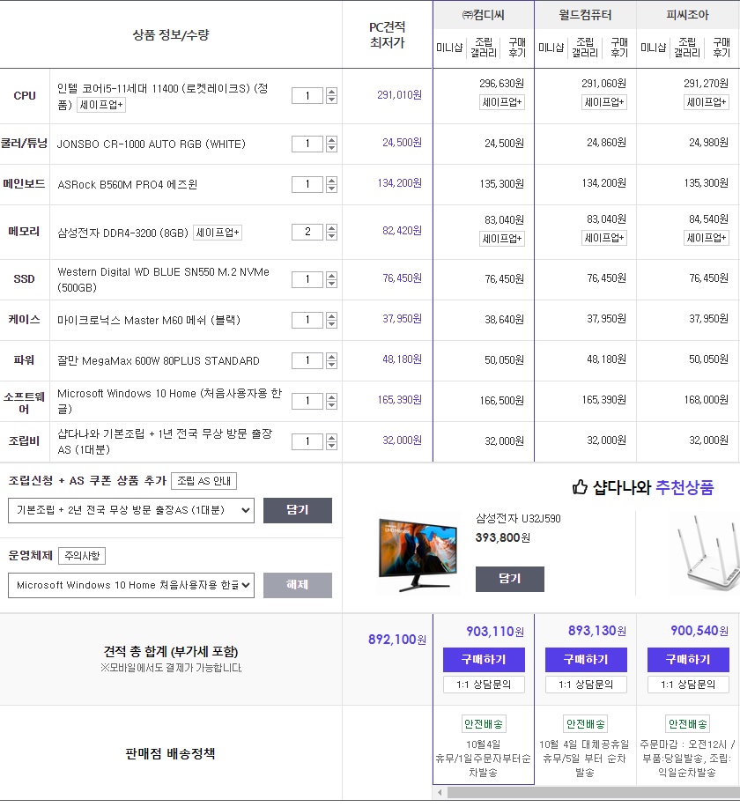This screenshot has height=807, width=740.
Task: Click 구매하기 under 893,130원 total
Action: click(x=586, y=660)
